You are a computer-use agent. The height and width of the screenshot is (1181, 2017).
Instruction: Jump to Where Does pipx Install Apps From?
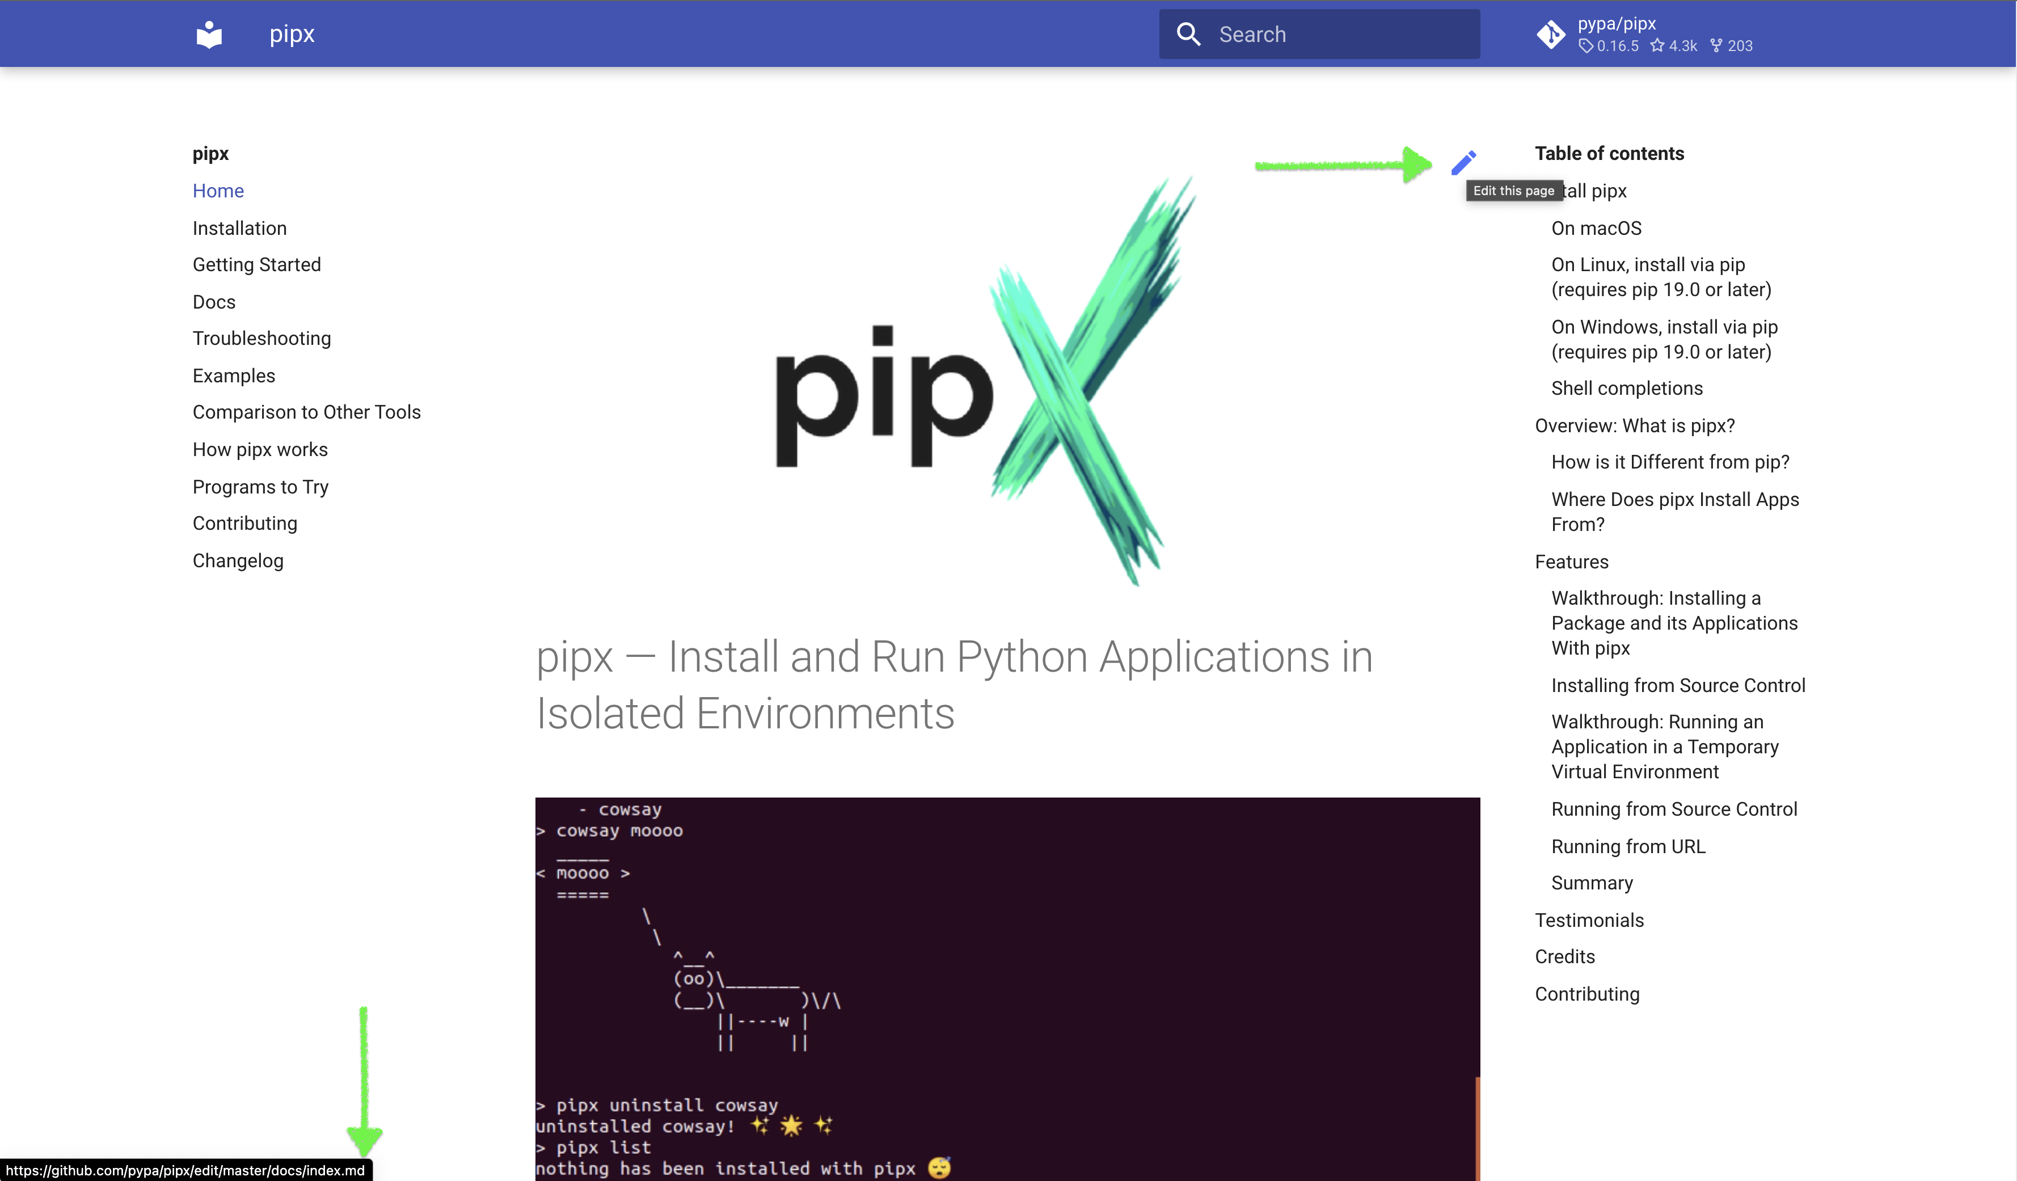pos(1674,511)
